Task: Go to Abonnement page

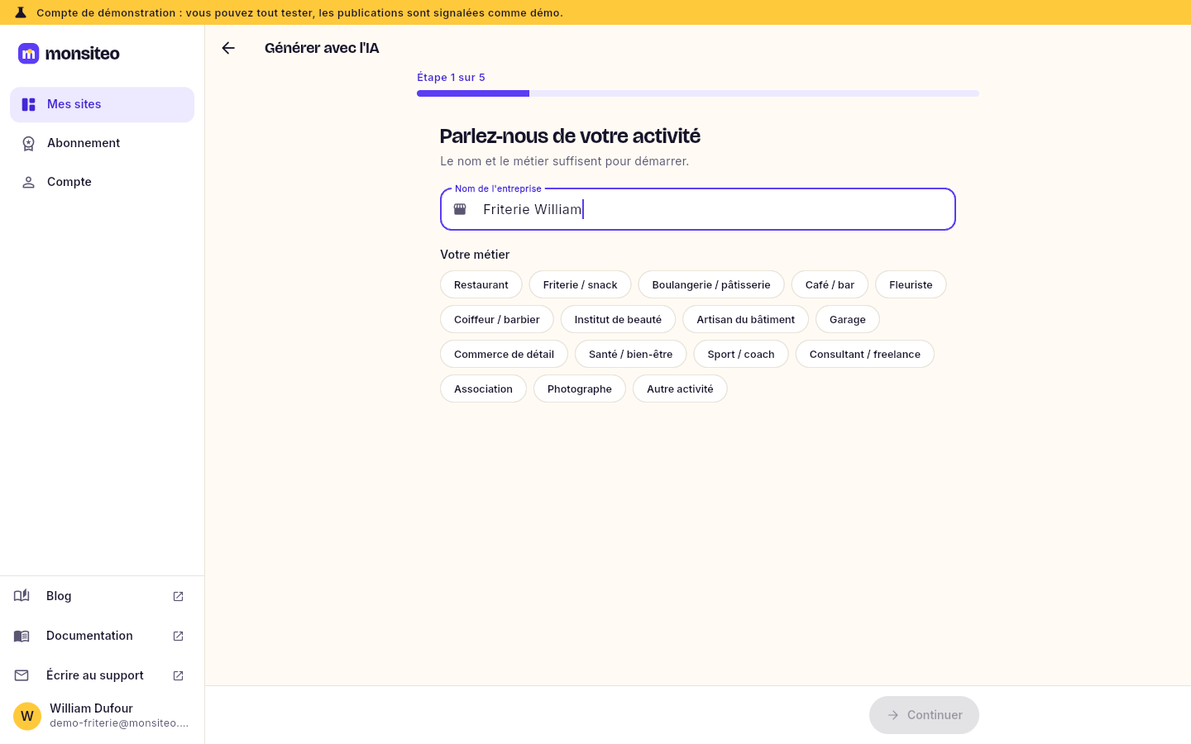Action: [x=102, y=144]
